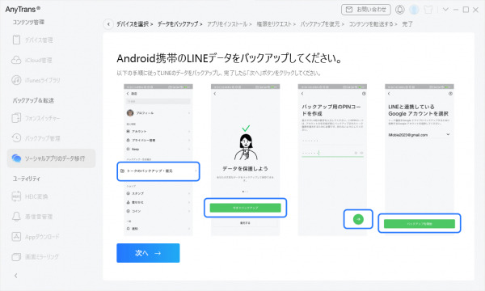
Task: Open iTunesライブラリ music icon
Action: coord(16,80)
